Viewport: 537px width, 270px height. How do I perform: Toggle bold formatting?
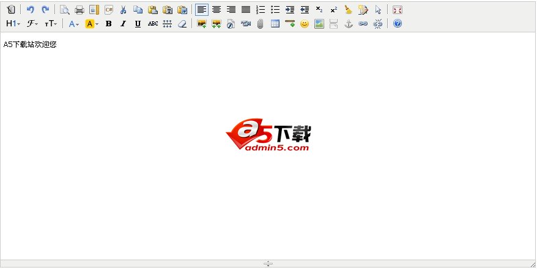pyautogui.click(x=109, y=24)
